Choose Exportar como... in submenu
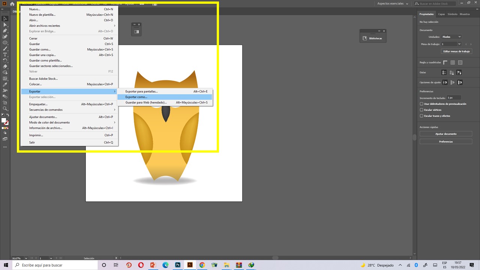Image resolution: width=480 pixels, height=270 pixels. (165, 97)
